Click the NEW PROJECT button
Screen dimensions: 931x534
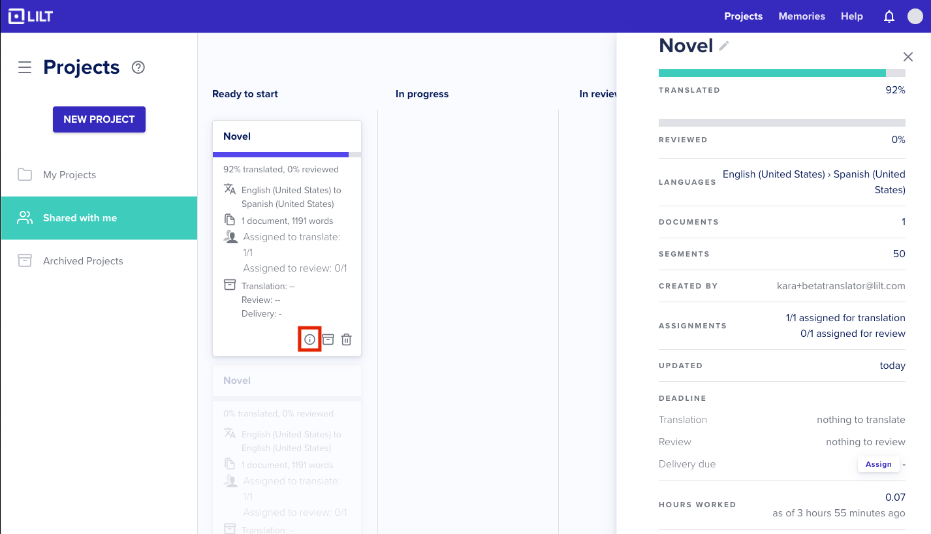(x=99, y=119)
